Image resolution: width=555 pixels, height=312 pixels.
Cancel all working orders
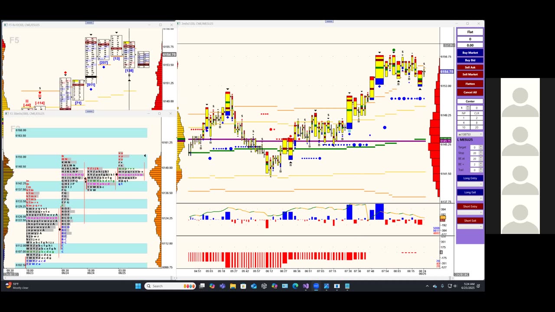470,92
